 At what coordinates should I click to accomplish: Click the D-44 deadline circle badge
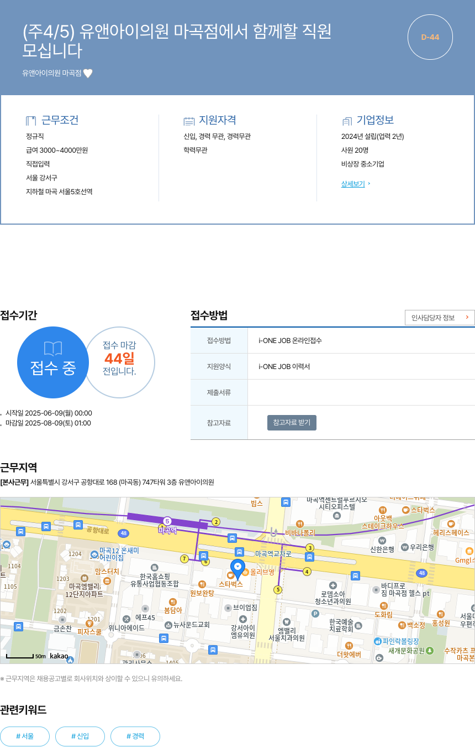[430, 37]
